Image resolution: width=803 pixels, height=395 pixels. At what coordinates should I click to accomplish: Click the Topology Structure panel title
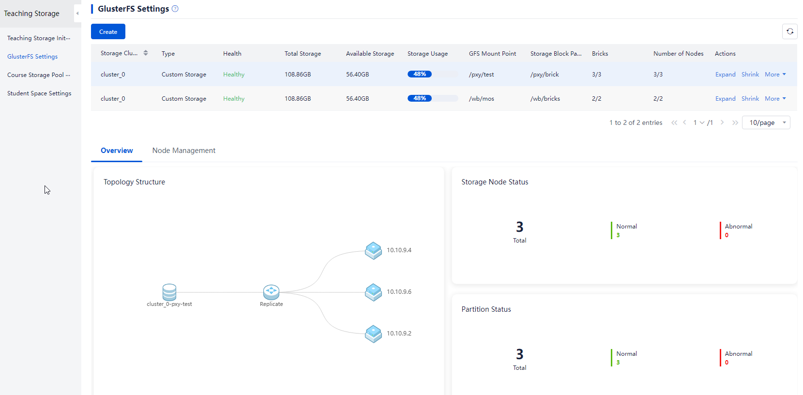click(134, 182)
